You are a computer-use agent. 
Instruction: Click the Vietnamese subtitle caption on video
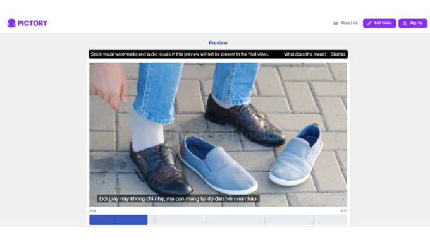pos(178,198)
